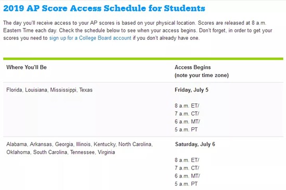Click the 7 a.m. CT entry under Saturday

187,168
